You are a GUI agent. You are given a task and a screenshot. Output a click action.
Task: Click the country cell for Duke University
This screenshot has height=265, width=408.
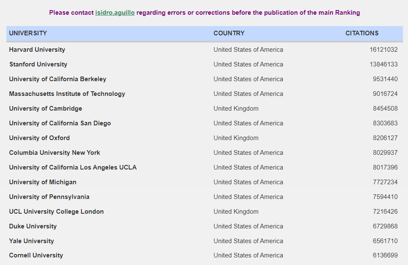point(248,226)
